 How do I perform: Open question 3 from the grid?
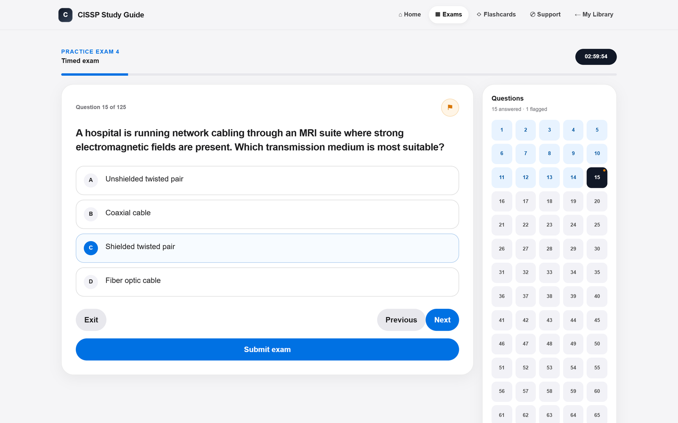point(550,130)
